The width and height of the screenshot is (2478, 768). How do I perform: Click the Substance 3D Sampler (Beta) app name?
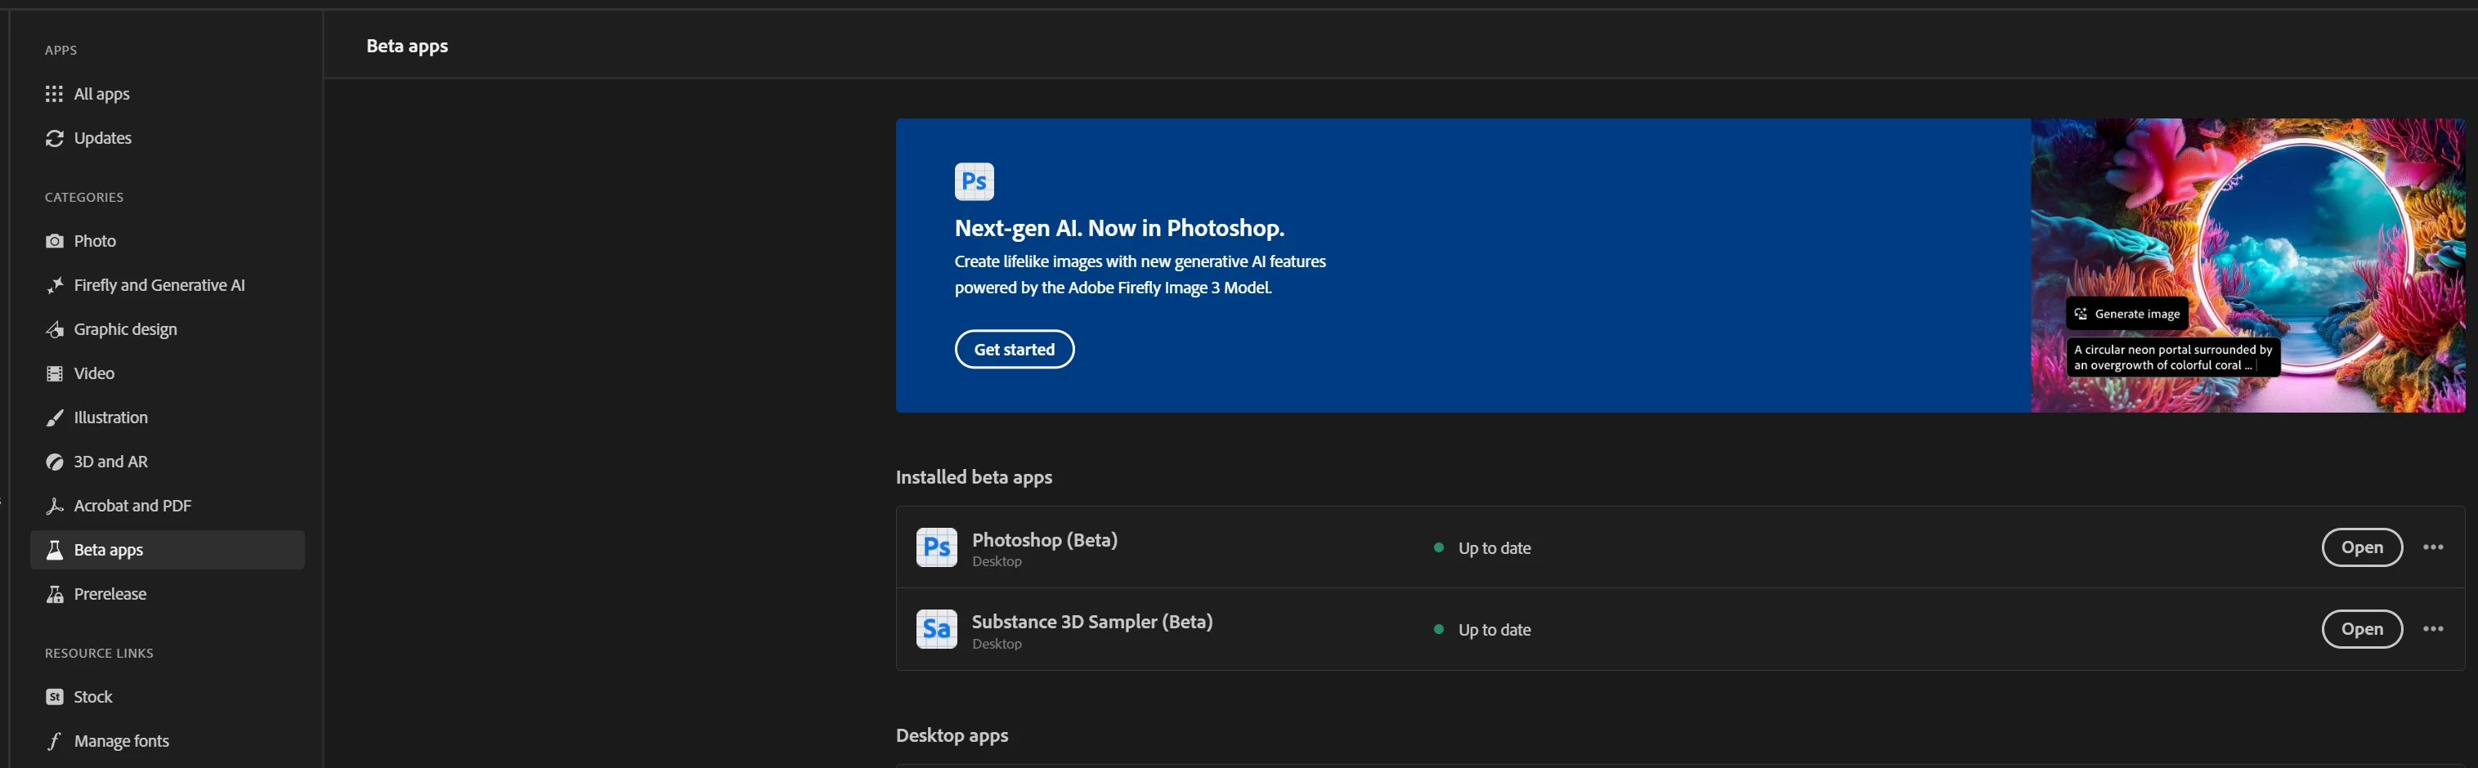1091,621
